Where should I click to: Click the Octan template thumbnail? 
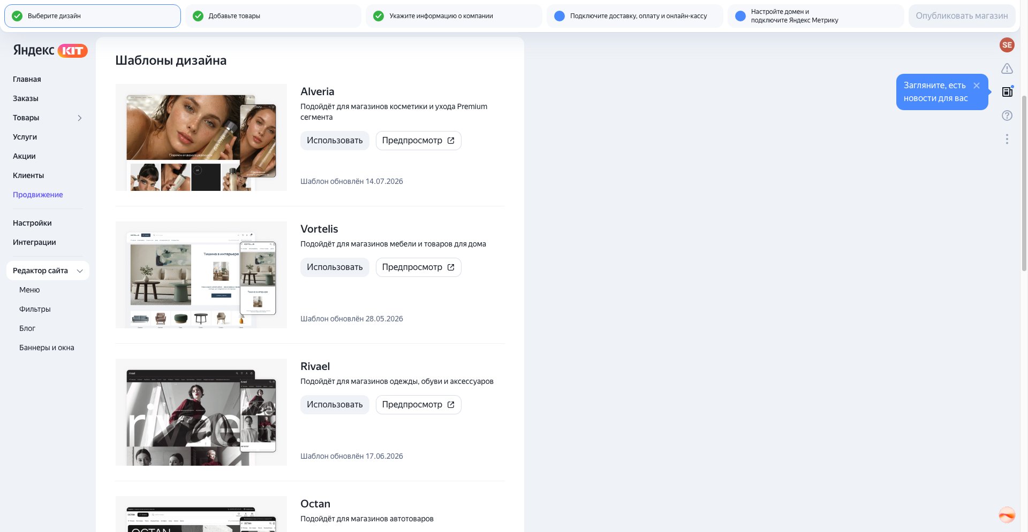[x=201, y=514]
